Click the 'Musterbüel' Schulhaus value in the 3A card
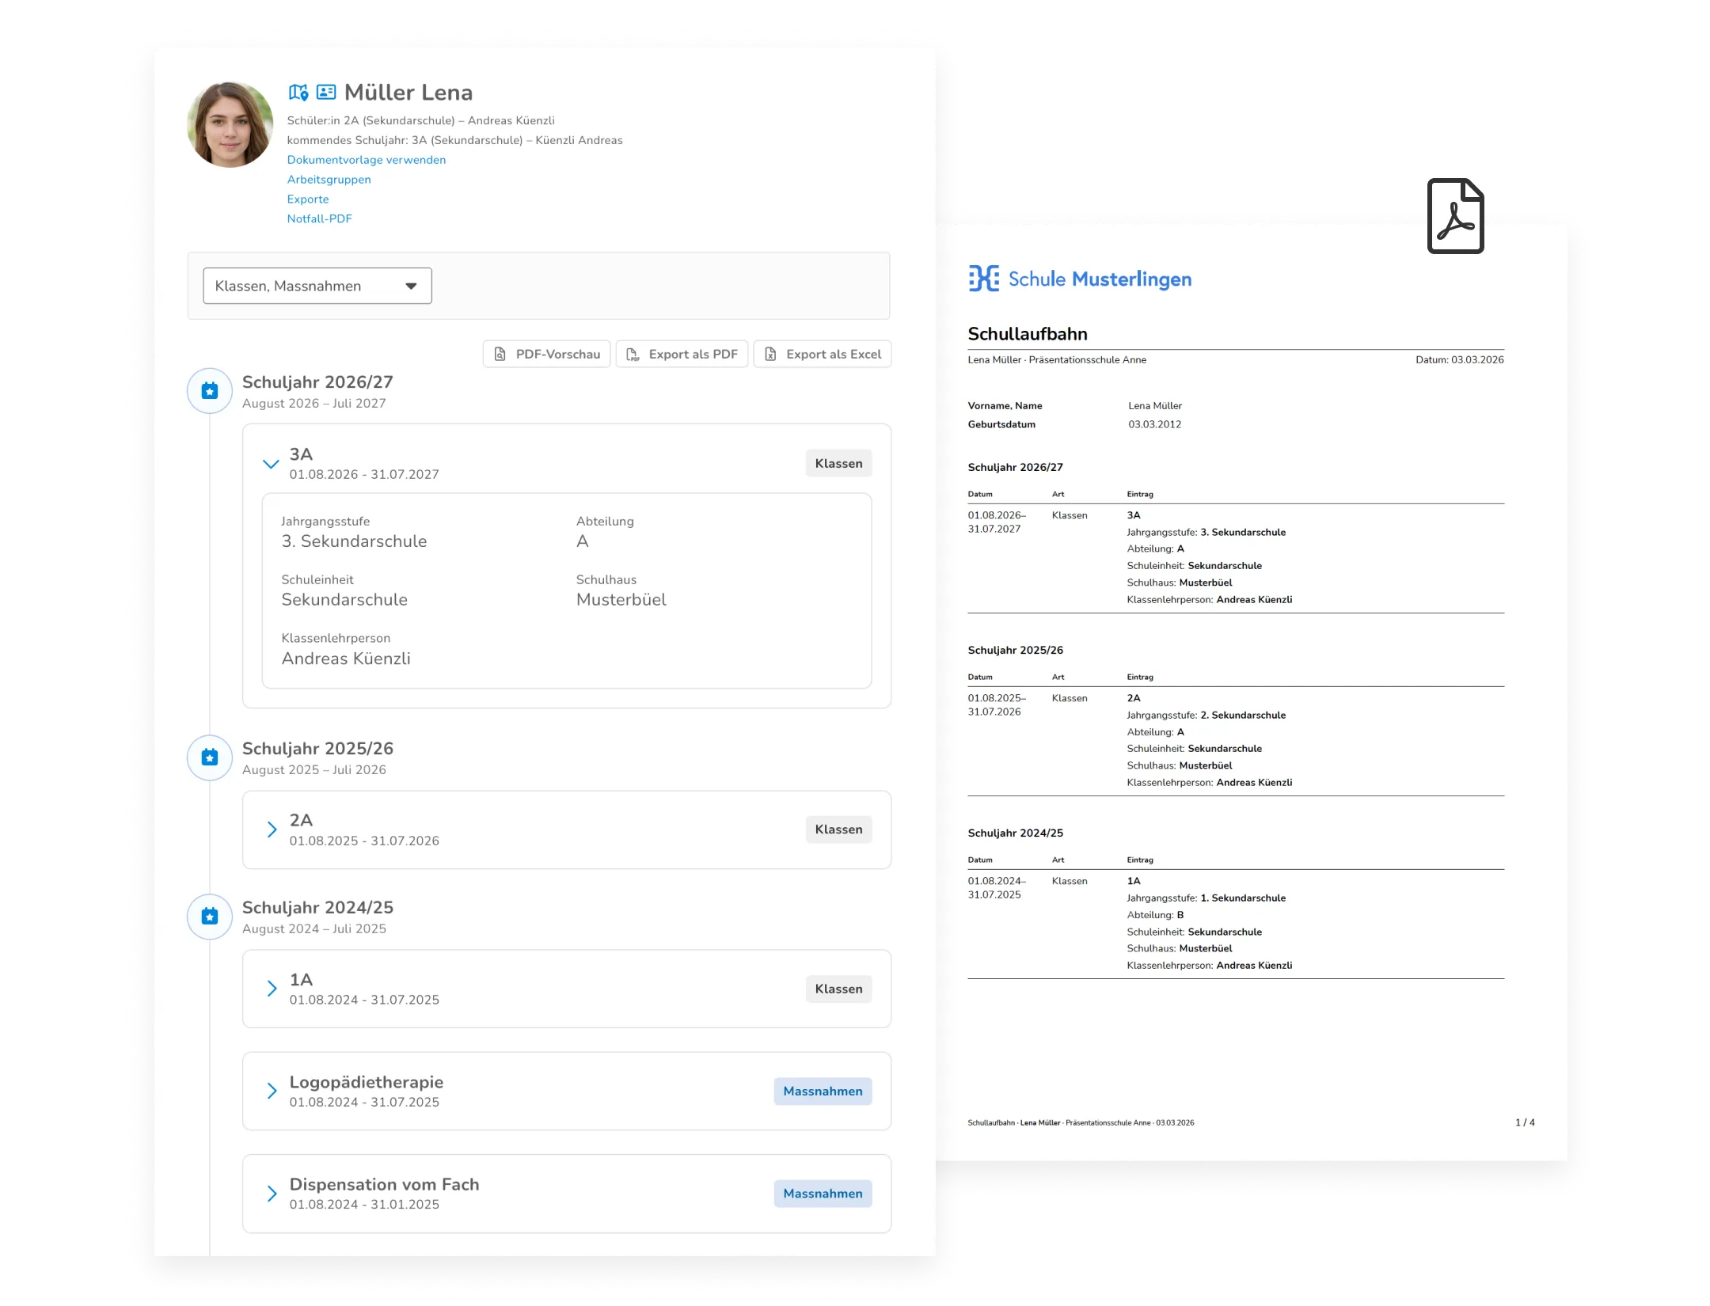The width and height of the screenshot is (1710, 1306). [x=621, y=600]
